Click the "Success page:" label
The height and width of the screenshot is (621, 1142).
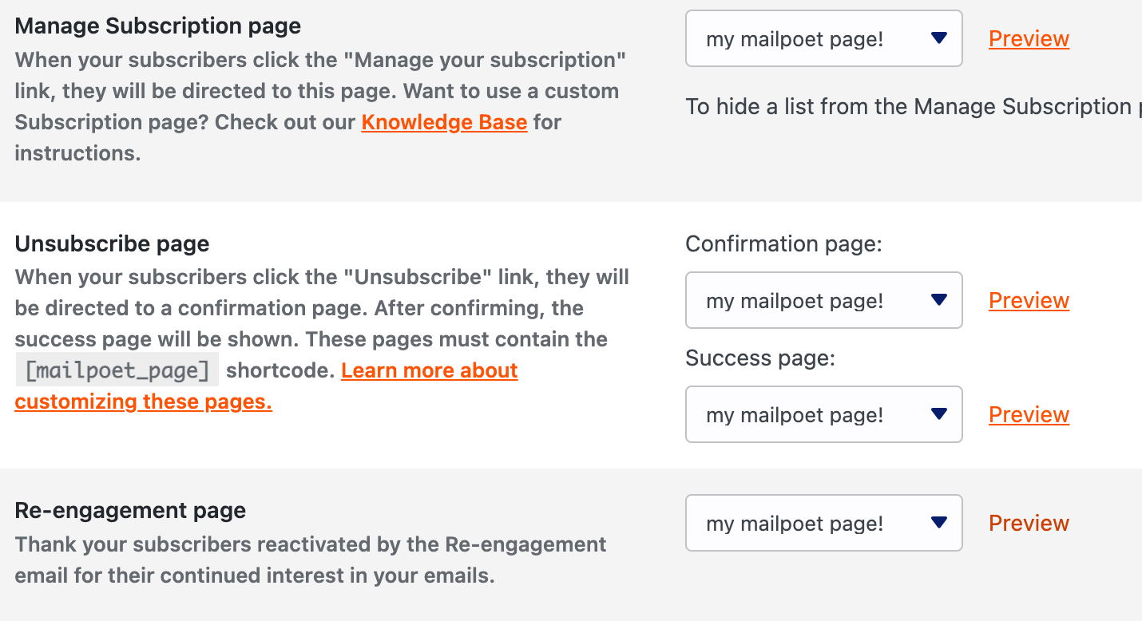click(759, 358)
